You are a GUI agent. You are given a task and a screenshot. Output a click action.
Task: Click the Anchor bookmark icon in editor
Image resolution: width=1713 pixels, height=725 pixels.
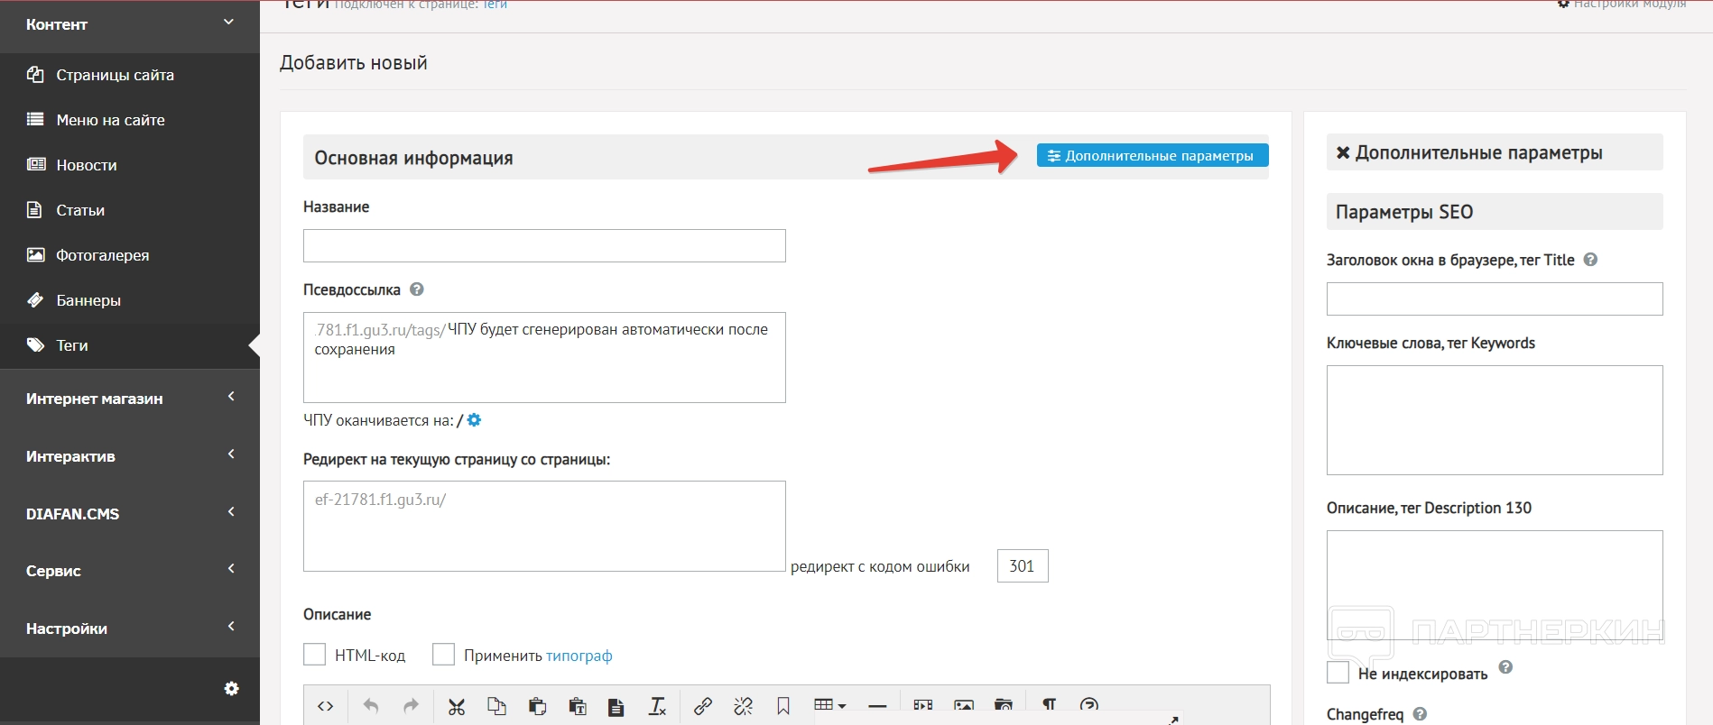click(x=783, y=706)
